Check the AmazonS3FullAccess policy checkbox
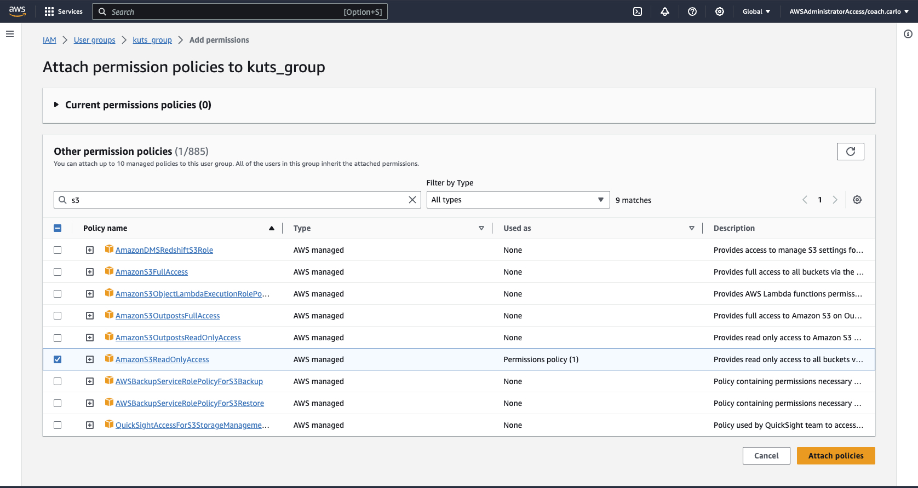The width and height of the screenshot is (918, 488). tap(58, 272)
